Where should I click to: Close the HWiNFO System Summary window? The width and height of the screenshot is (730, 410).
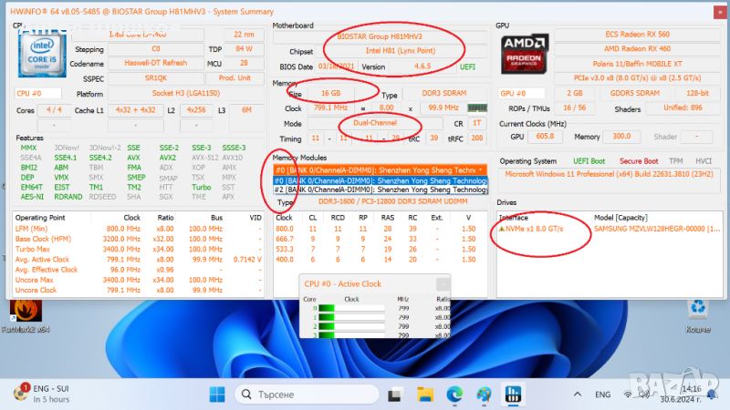point(720,12)
